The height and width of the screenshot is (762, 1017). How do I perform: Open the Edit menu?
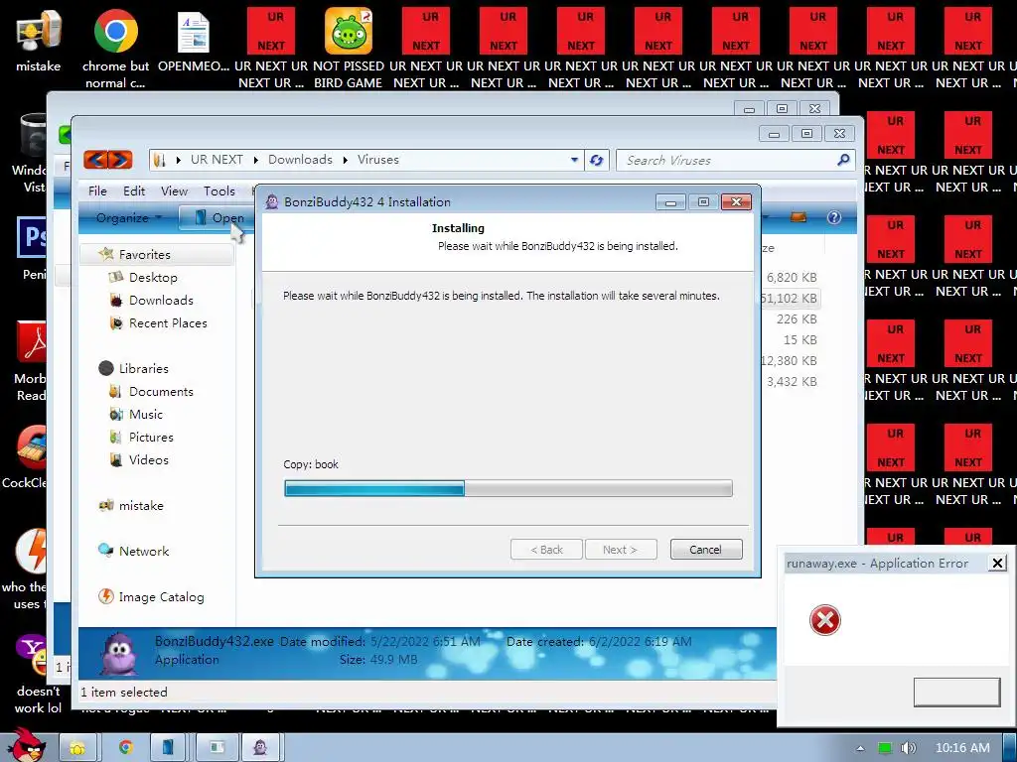(x=134, y=190)
